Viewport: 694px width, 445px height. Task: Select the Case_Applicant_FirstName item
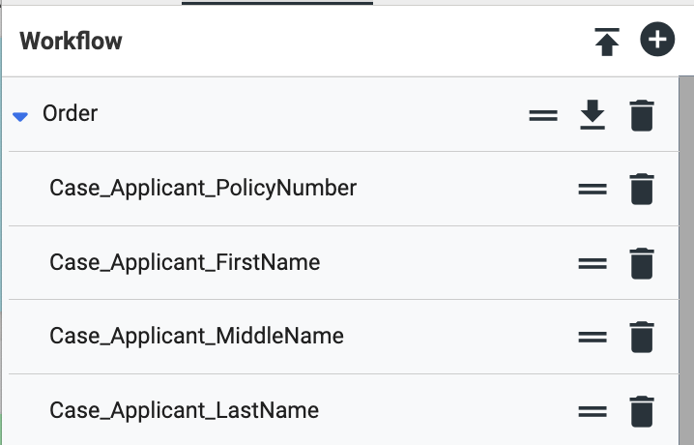click(x=185, y=262)
